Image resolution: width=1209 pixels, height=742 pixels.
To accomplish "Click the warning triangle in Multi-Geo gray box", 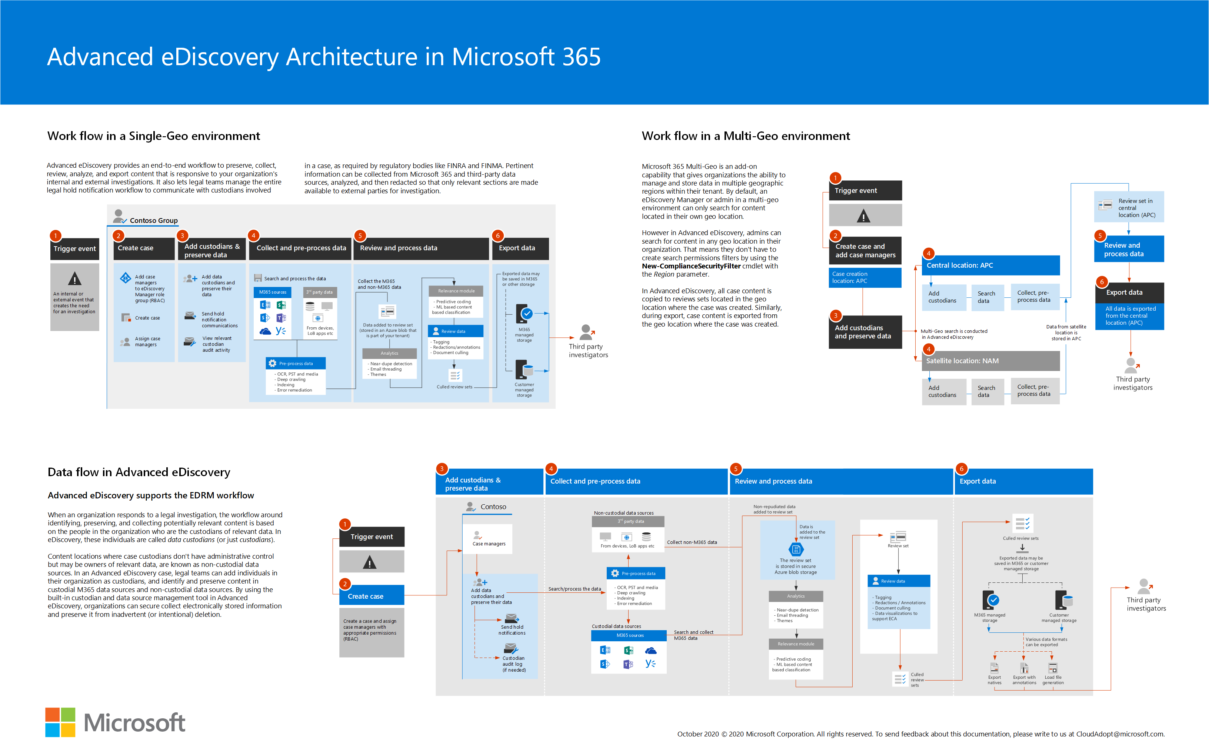I will pyautogui.click(x=863, y=215).
